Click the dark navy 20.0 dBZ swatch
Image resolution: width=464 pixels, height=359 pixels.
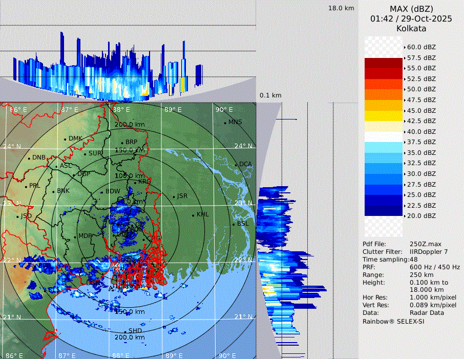tap(383, 211)
